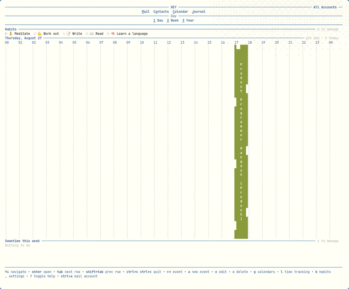Viewport: 349px width, 289px height.
Task: Click the flexed bicep Work out icon
Action: [x=40, y=34]
